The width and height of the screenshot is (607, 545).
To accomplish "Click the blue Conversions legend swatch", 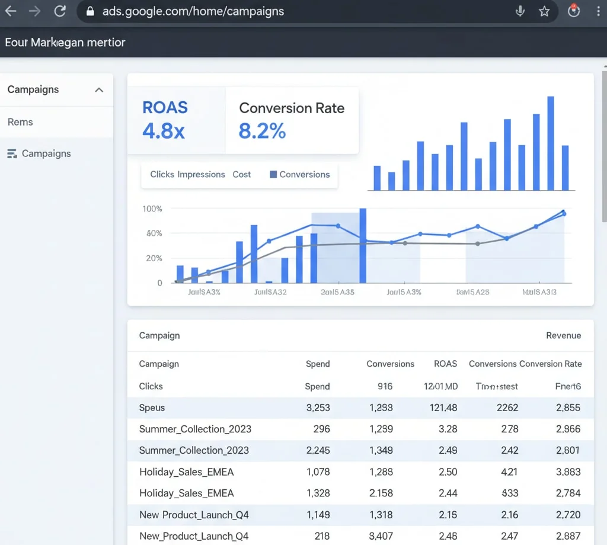I will click(274, 174).
